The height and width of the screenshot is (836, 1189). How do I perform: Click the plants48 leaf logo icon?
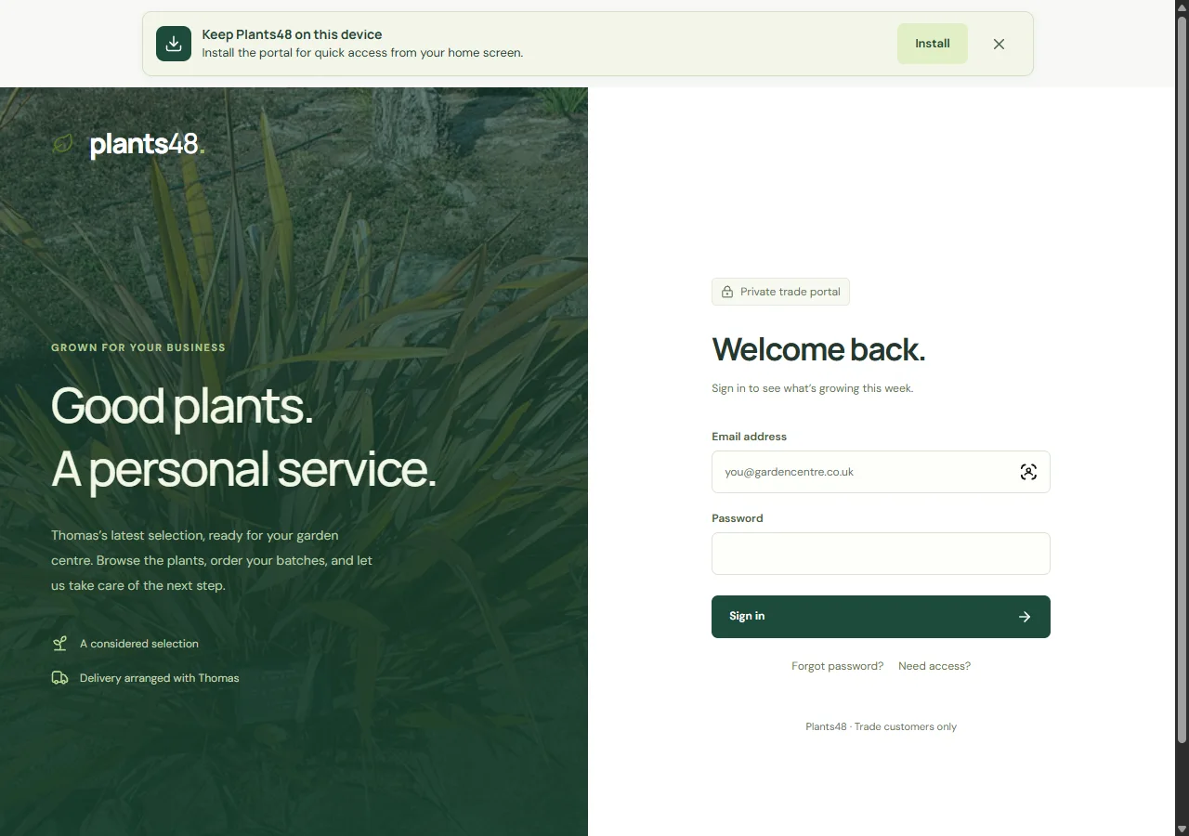63,144
